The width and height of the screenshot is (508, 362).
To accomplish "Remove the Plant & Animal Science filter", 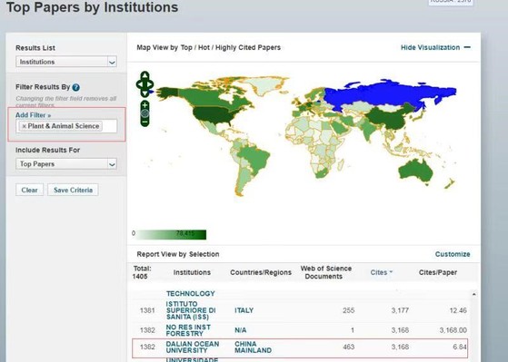I will (24, 126).
